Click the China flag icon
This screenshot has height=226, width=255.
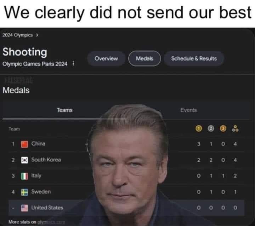pos(24,144)
